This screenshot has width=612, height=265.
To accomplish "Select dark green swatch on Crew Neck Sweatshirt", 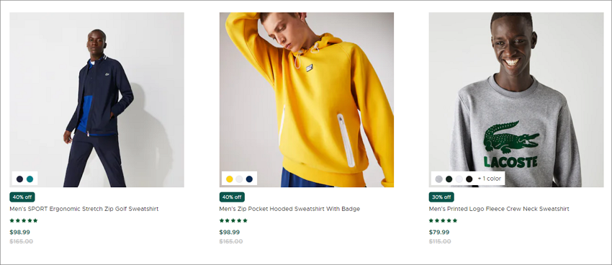I will (449, 179).
